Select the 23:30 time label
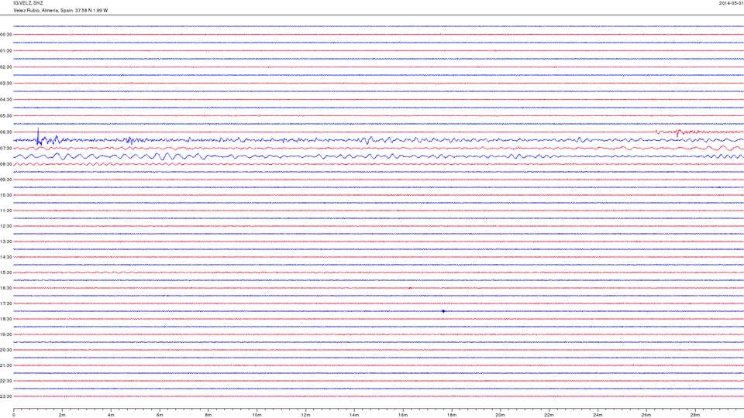This screenshot has width=744, height=418. (x=6, y=396)
